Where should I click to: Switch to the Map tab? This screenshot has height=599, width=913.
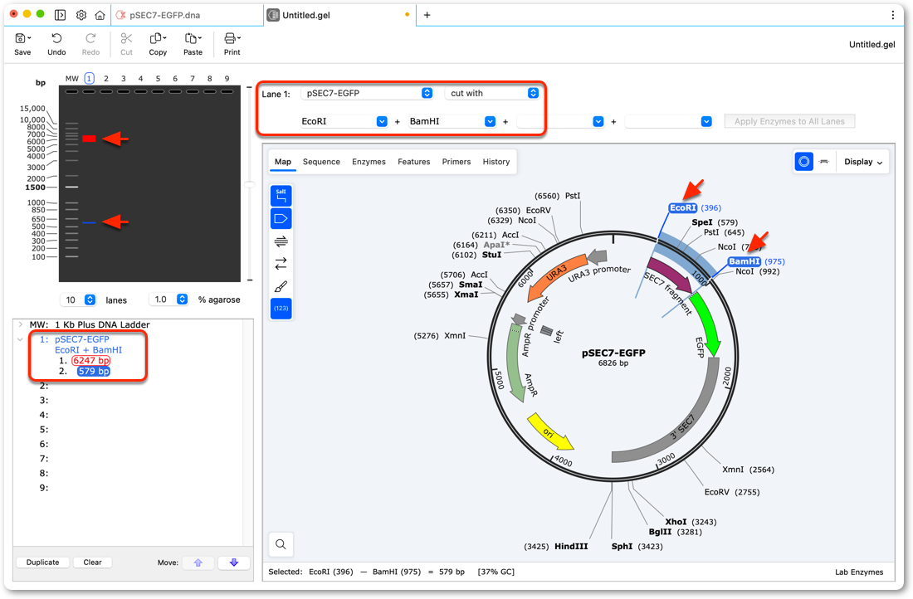[x=283, y=162]
